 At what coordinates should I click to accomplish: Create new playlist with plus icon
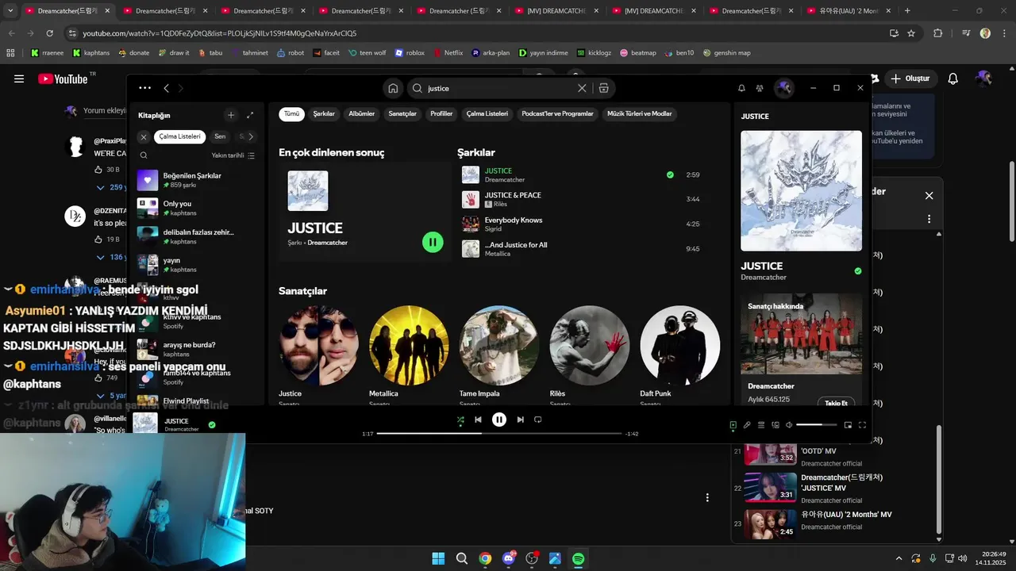[231, 115]
